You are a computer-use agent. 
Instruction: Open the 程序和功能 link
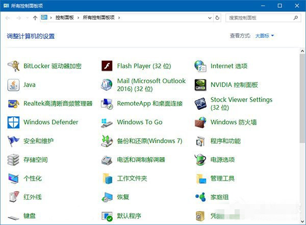(225, 141)
